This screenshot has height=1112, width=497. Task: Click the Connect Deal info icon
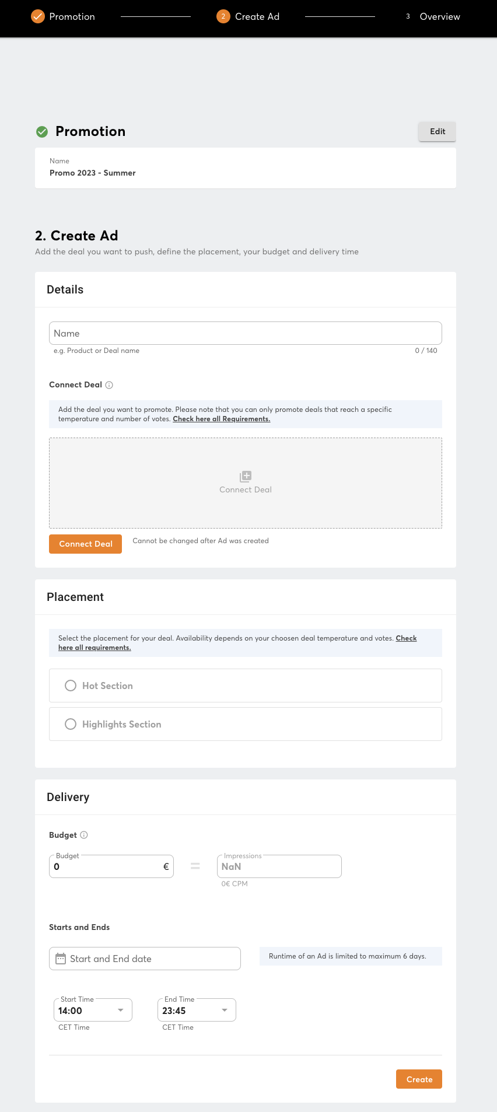click(x=109, y=385)
